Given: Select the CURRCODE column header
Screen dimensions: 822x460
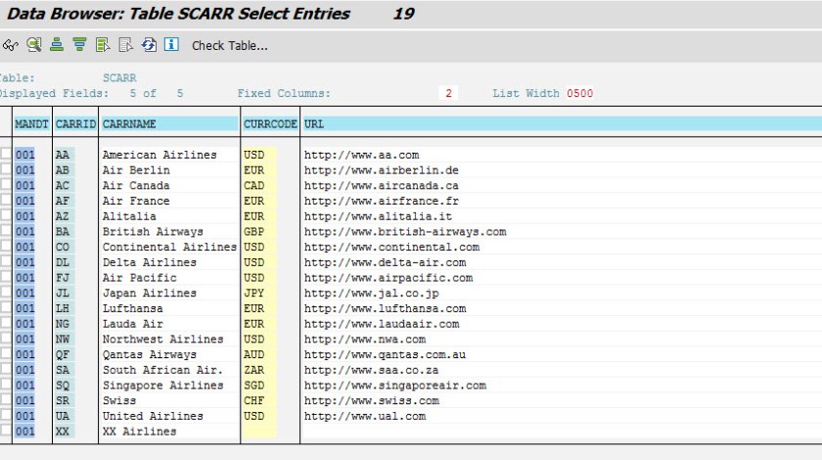Looking at the screenshot, I should click(x=270, y=123).
